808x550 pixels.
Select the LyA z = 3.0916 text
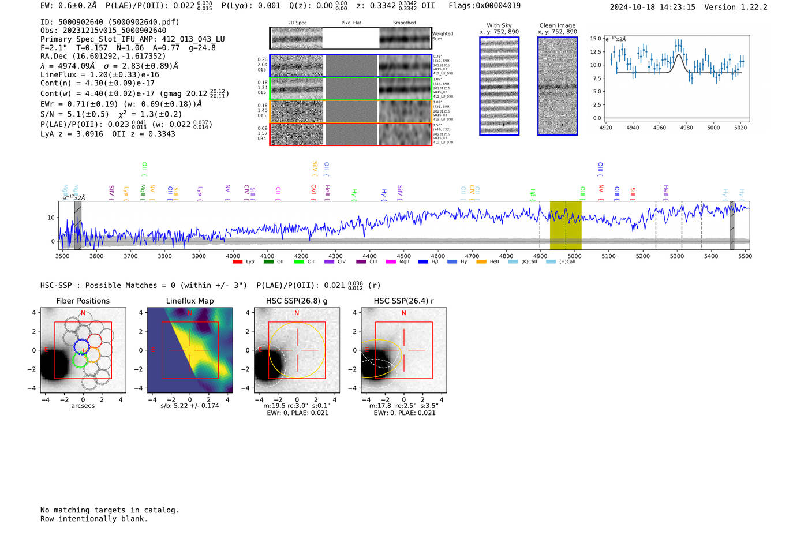[72, 134]
